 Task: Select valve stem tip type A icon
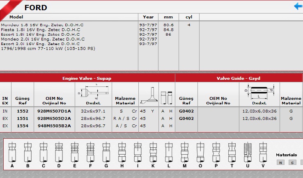point(12,153)
